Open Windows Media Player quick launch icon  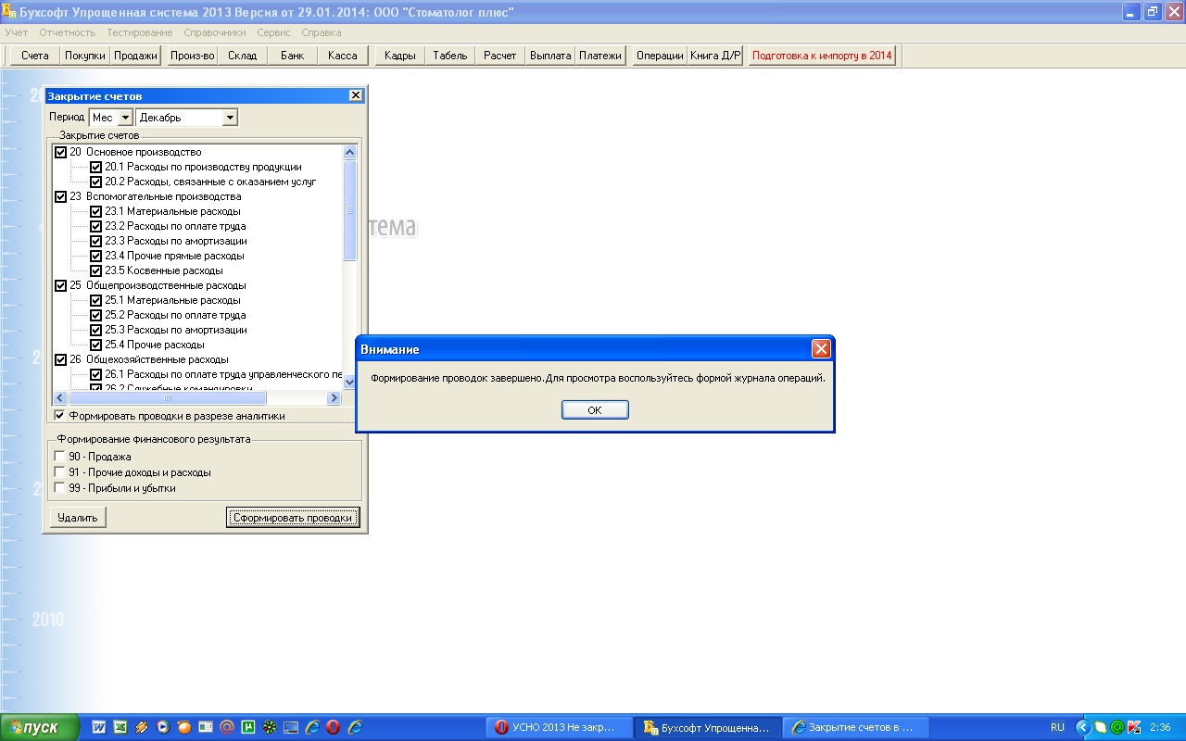tap(163, 728)
